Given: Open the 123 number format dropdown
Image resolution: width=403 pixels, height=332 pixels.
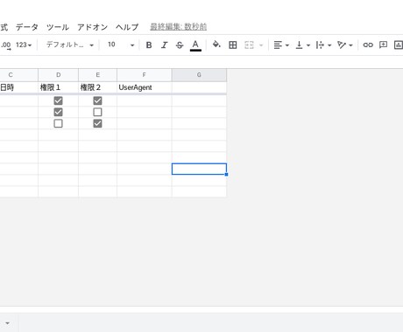Looking at the screenshot, I should point(24,45).
